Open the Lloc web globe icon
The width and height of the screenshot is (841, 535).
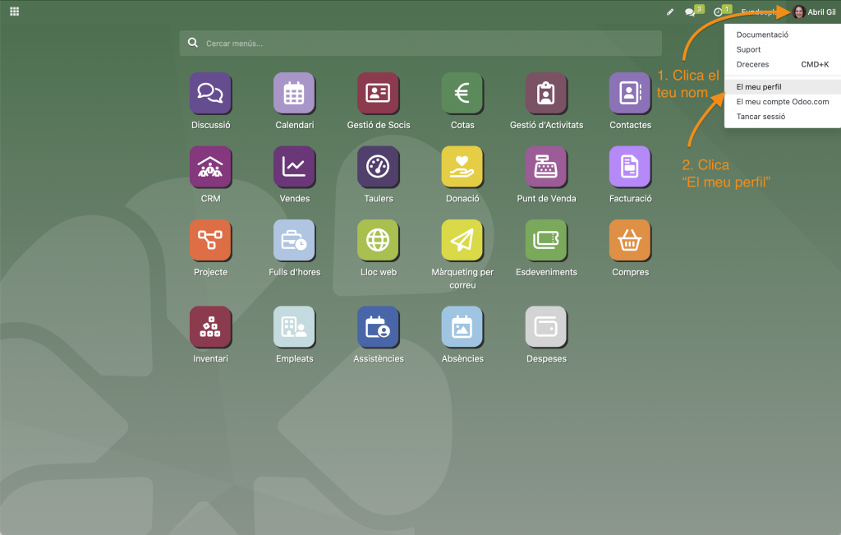(x=378, y=240)
